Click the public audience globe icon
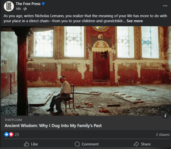This screenshot has width=171, height=149. pos(25,9)
